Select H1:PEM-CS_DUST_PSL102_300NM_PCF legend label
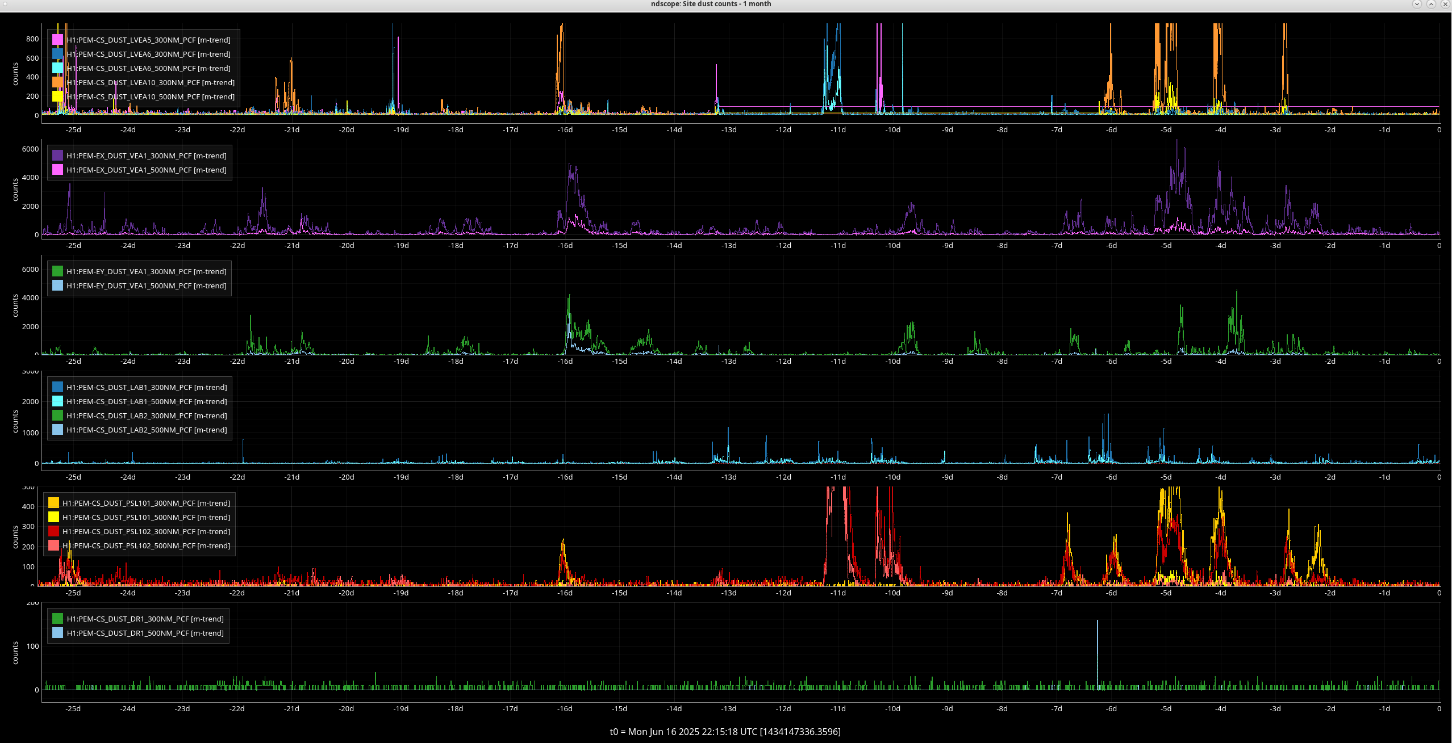 [x=147, y=532]
